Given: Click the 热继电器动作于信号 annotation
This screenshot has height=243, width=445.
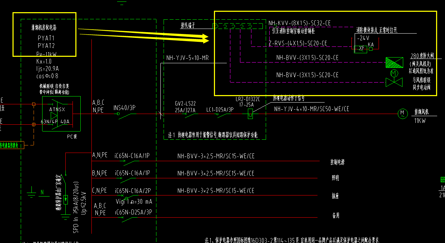Looking at the screenshot, I should [289, 99].
